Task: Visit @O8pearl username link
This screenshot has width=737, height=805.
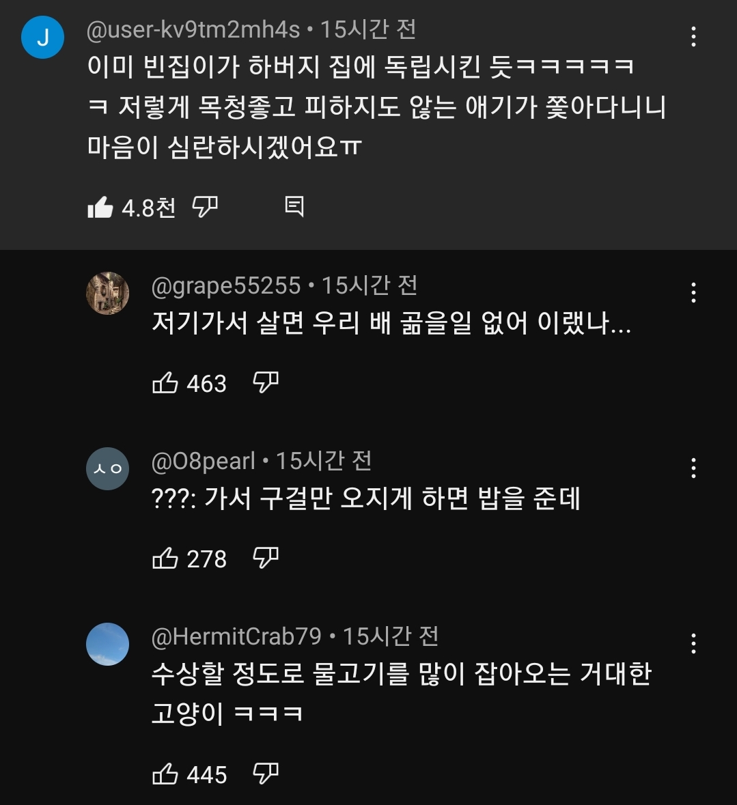Action: tap(203, 461)
